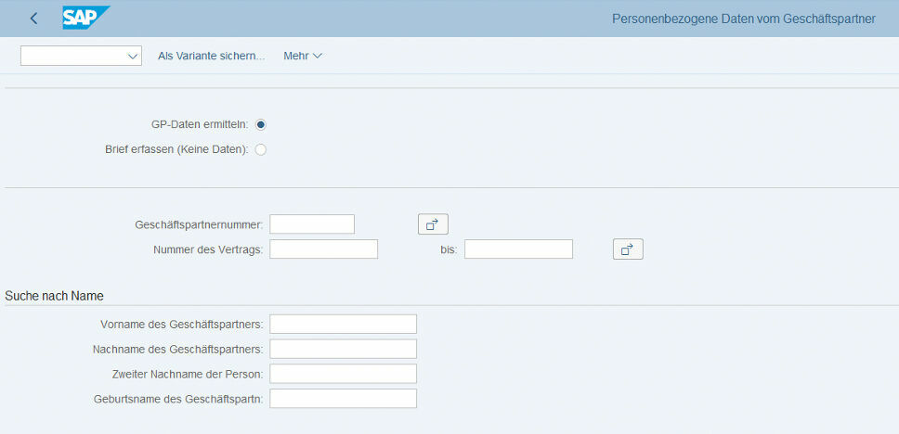Image resolution: width=899 pixels, height=434 pixels.
Task: Click the Personenbezogene Daten vom Geschäftspartner title
Action: [x=743, y=19]
